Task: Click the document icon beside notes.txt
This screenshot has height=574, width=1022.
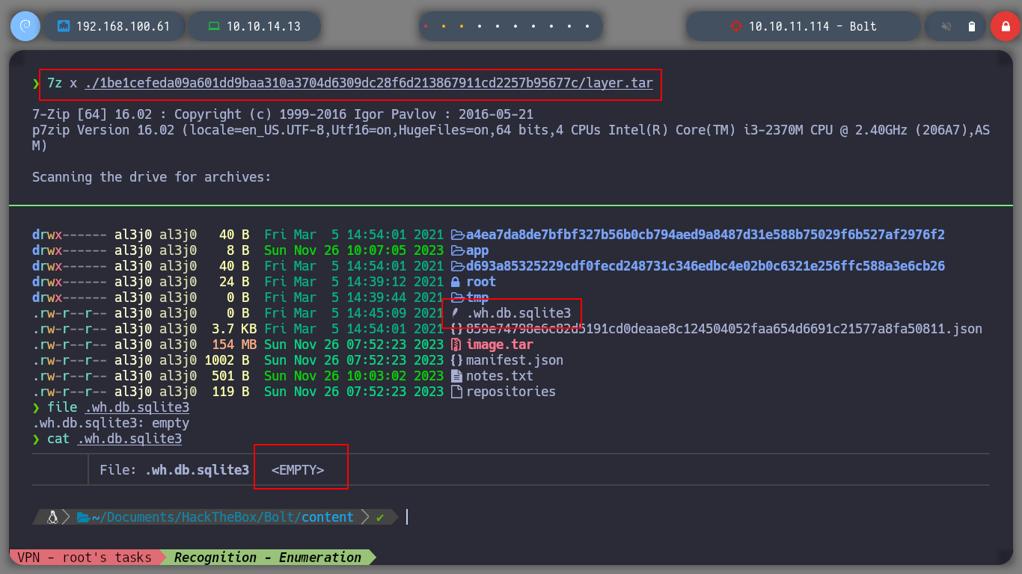Action: pyautogui.click(x=456, y=376)
